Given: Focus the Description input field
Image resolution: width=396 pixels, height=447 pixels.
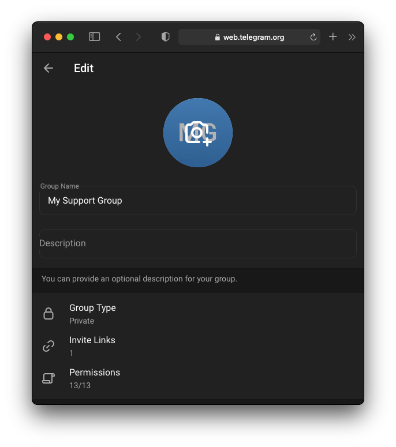Looking at the screenshot, I should click(x=198, y=243).
